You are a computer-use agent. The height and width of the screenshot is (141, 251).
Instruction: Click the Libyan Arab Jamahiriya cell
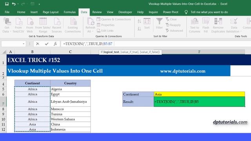(71, 102)
